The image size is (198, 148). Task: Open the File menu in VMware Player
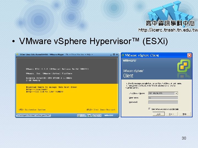pos(68,55)
